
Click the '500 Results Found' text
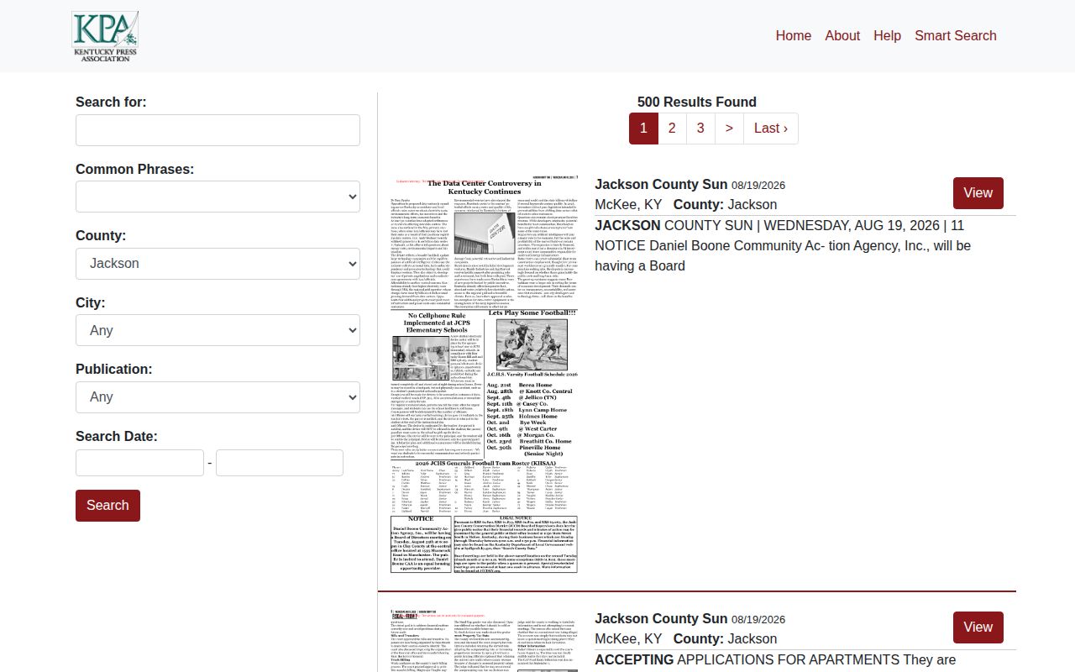[697, 102]
